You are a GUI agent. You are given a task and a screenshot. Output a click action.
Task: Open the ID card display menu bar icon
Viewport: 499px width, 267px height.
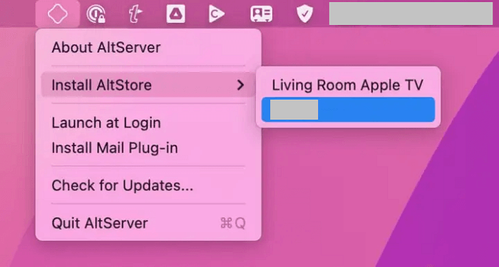pyautogui.click(x=262, y=14)
